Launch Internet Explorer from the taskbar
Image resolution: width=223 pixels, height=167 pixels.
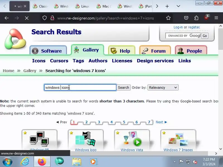coord(25,162)
